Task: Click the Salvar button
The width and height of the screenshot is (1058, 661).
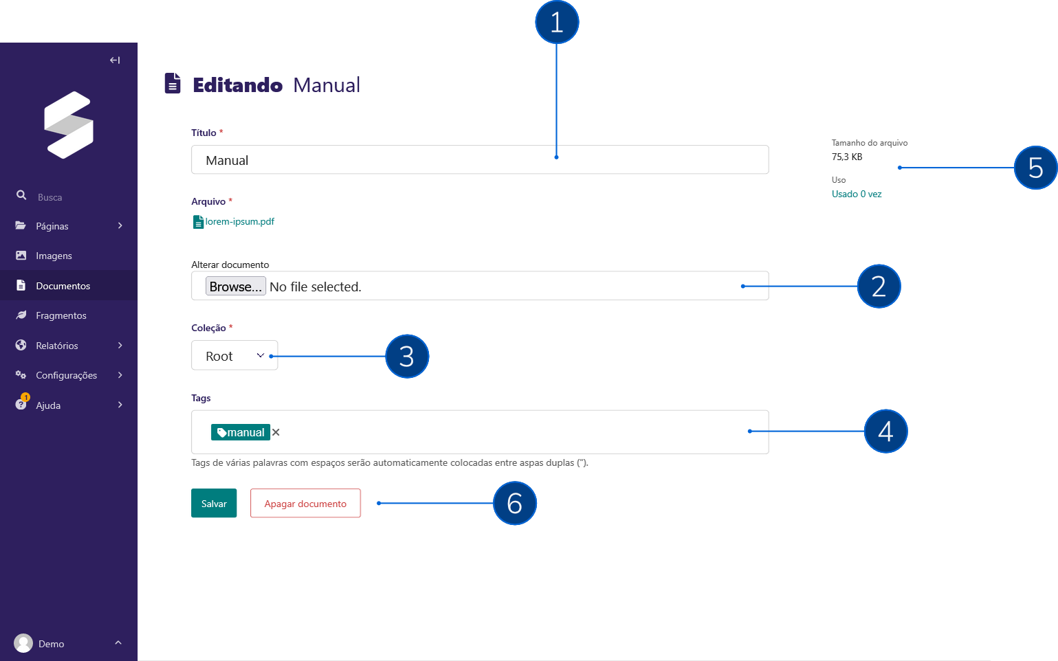Action: [214, 503]
